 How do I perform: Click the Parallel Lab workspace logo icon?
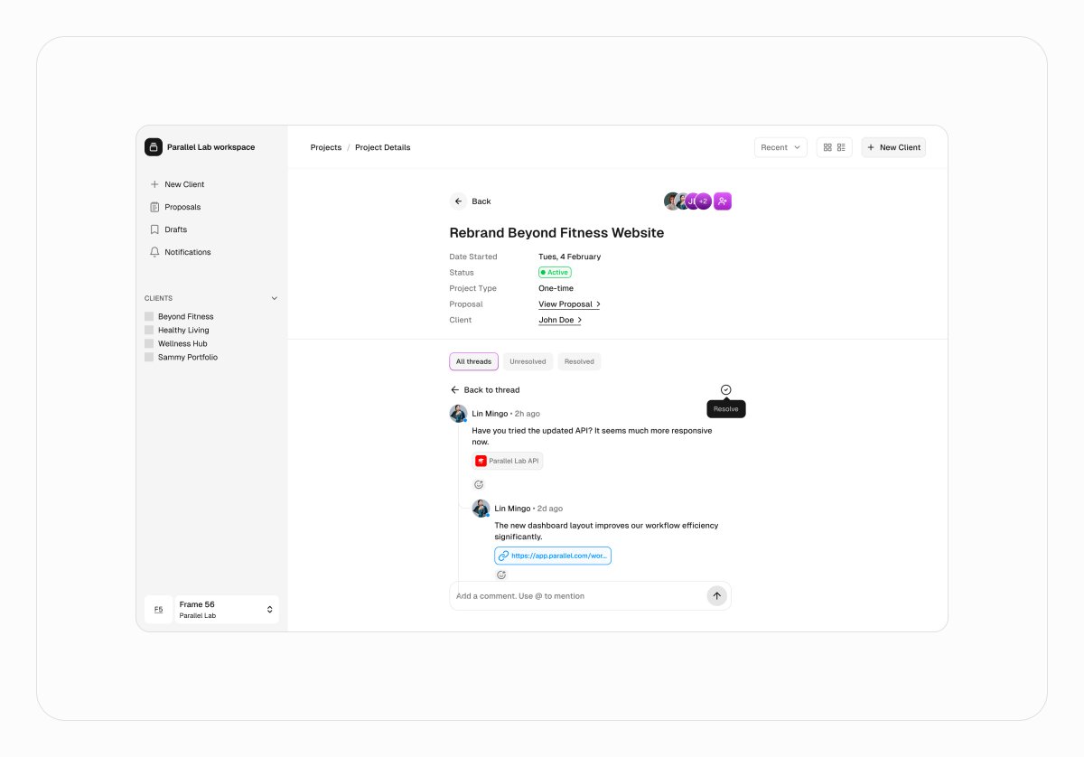(x=154, y=147)
